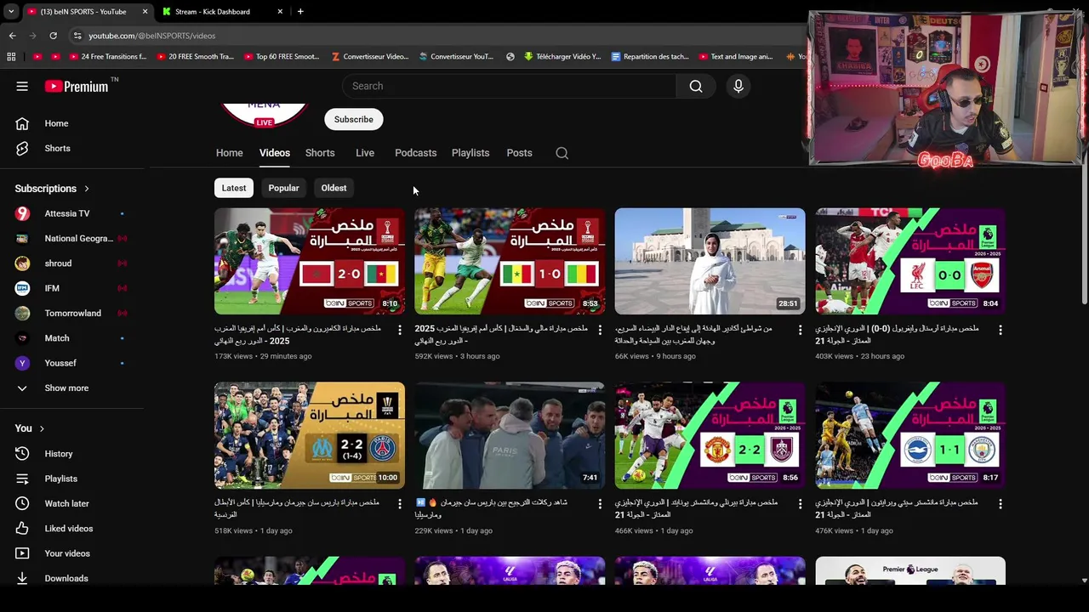The height and width of the screenshot is (612, 1089).
Task: Click in the YouTube Search field
Action: [x=509, y=86]
